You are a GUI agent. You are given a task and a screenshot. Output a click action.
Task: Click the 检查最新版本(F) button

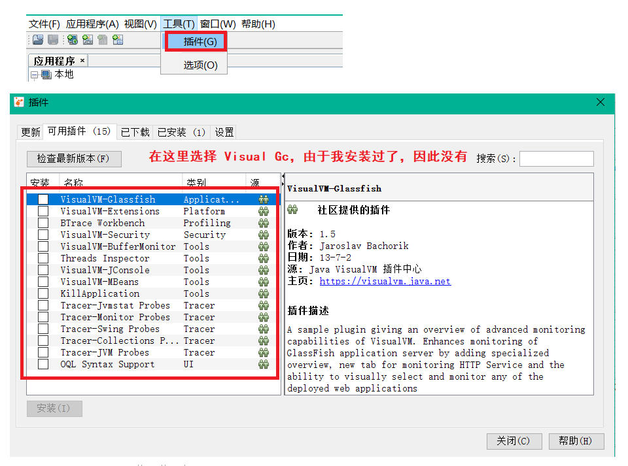(74, 159)
